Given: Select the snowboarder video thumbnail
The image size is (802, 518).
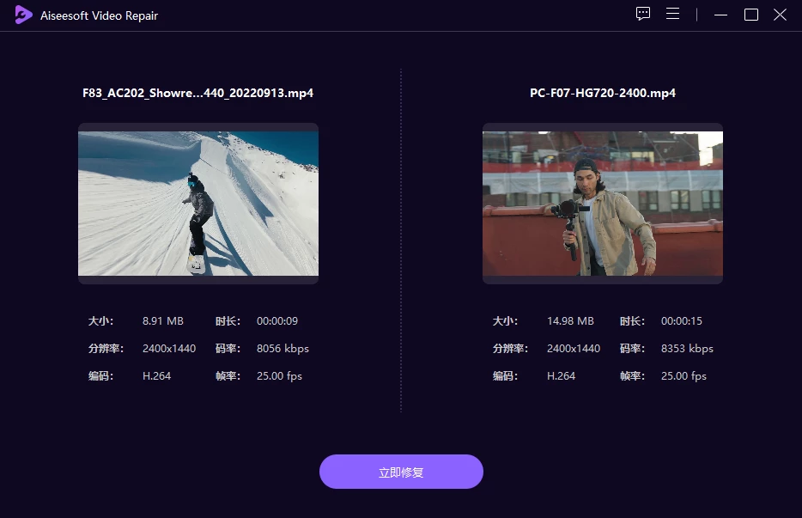Looking at the screenshot, I should (198, 204).
